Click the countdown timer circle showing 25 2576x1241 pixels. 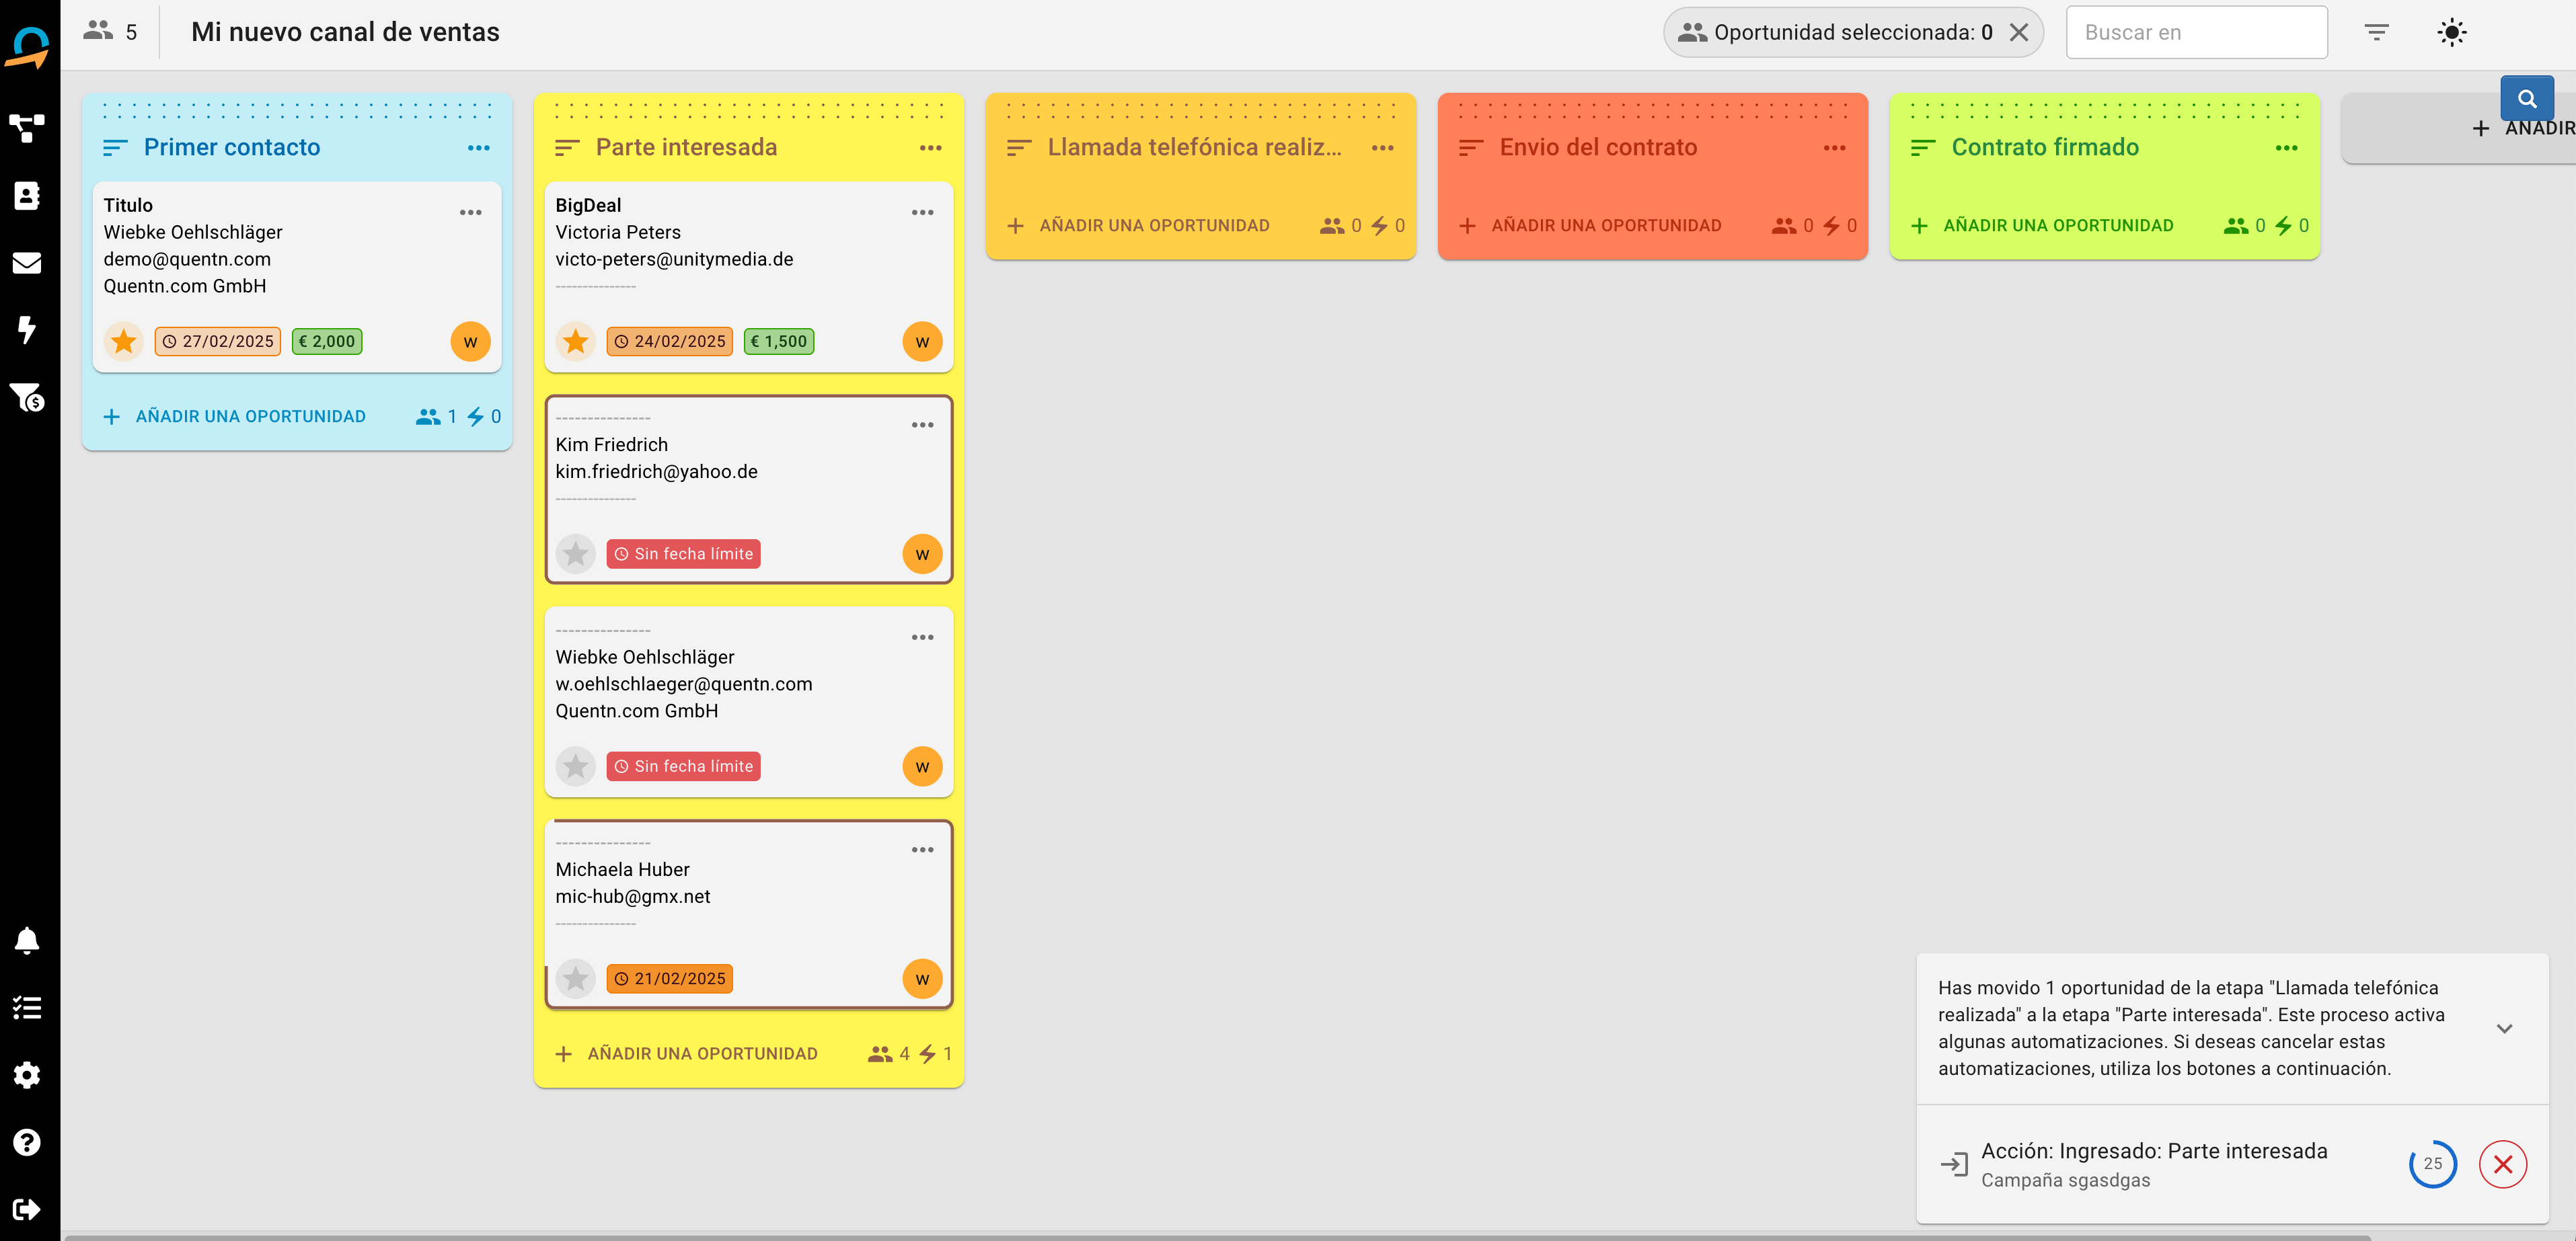[2433, 1164]
